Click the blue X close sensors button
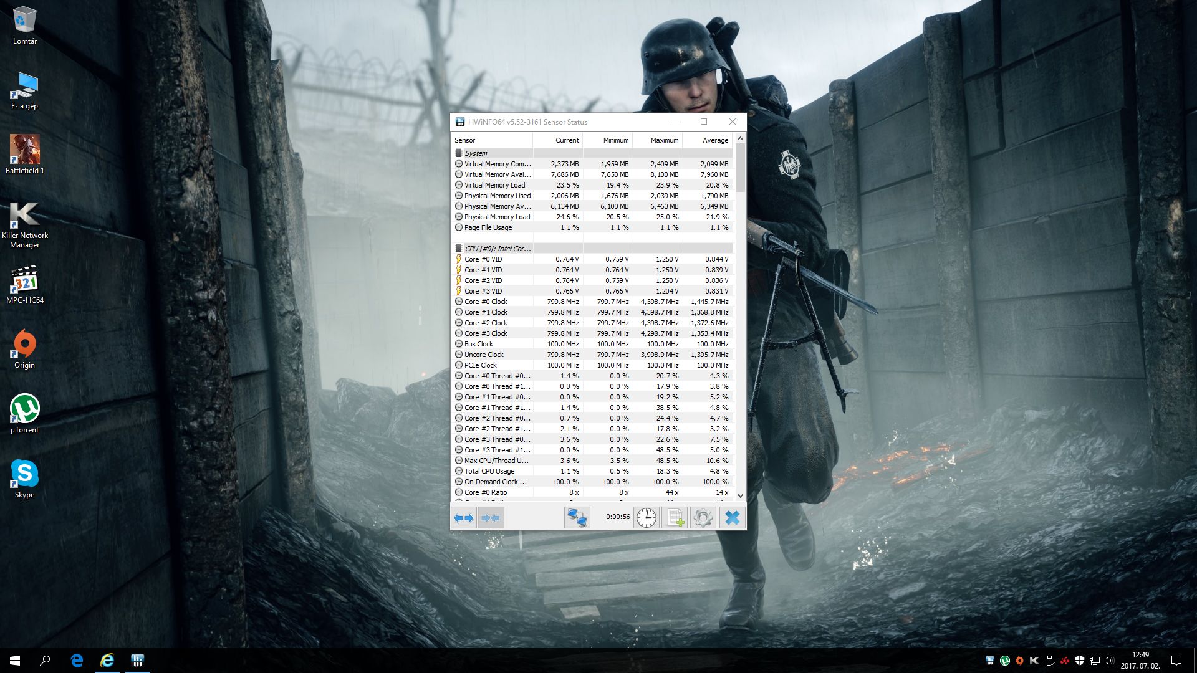 pos(733,518)
